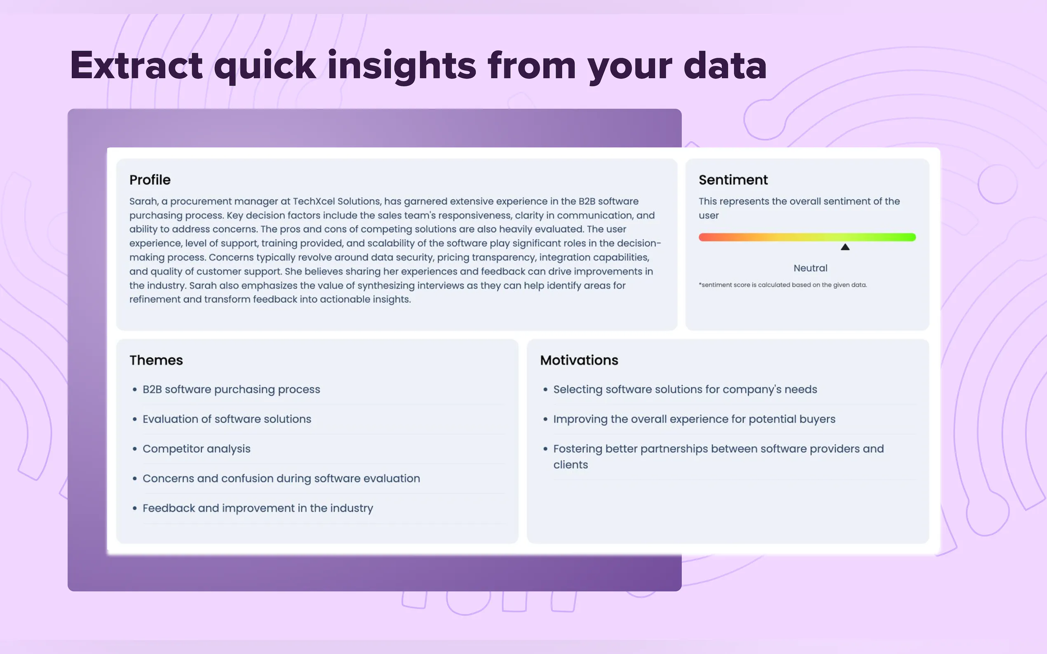Click the overall sentiment description text
The height and width of the screenshot is (654, 1047).
[x=798, y=208]
